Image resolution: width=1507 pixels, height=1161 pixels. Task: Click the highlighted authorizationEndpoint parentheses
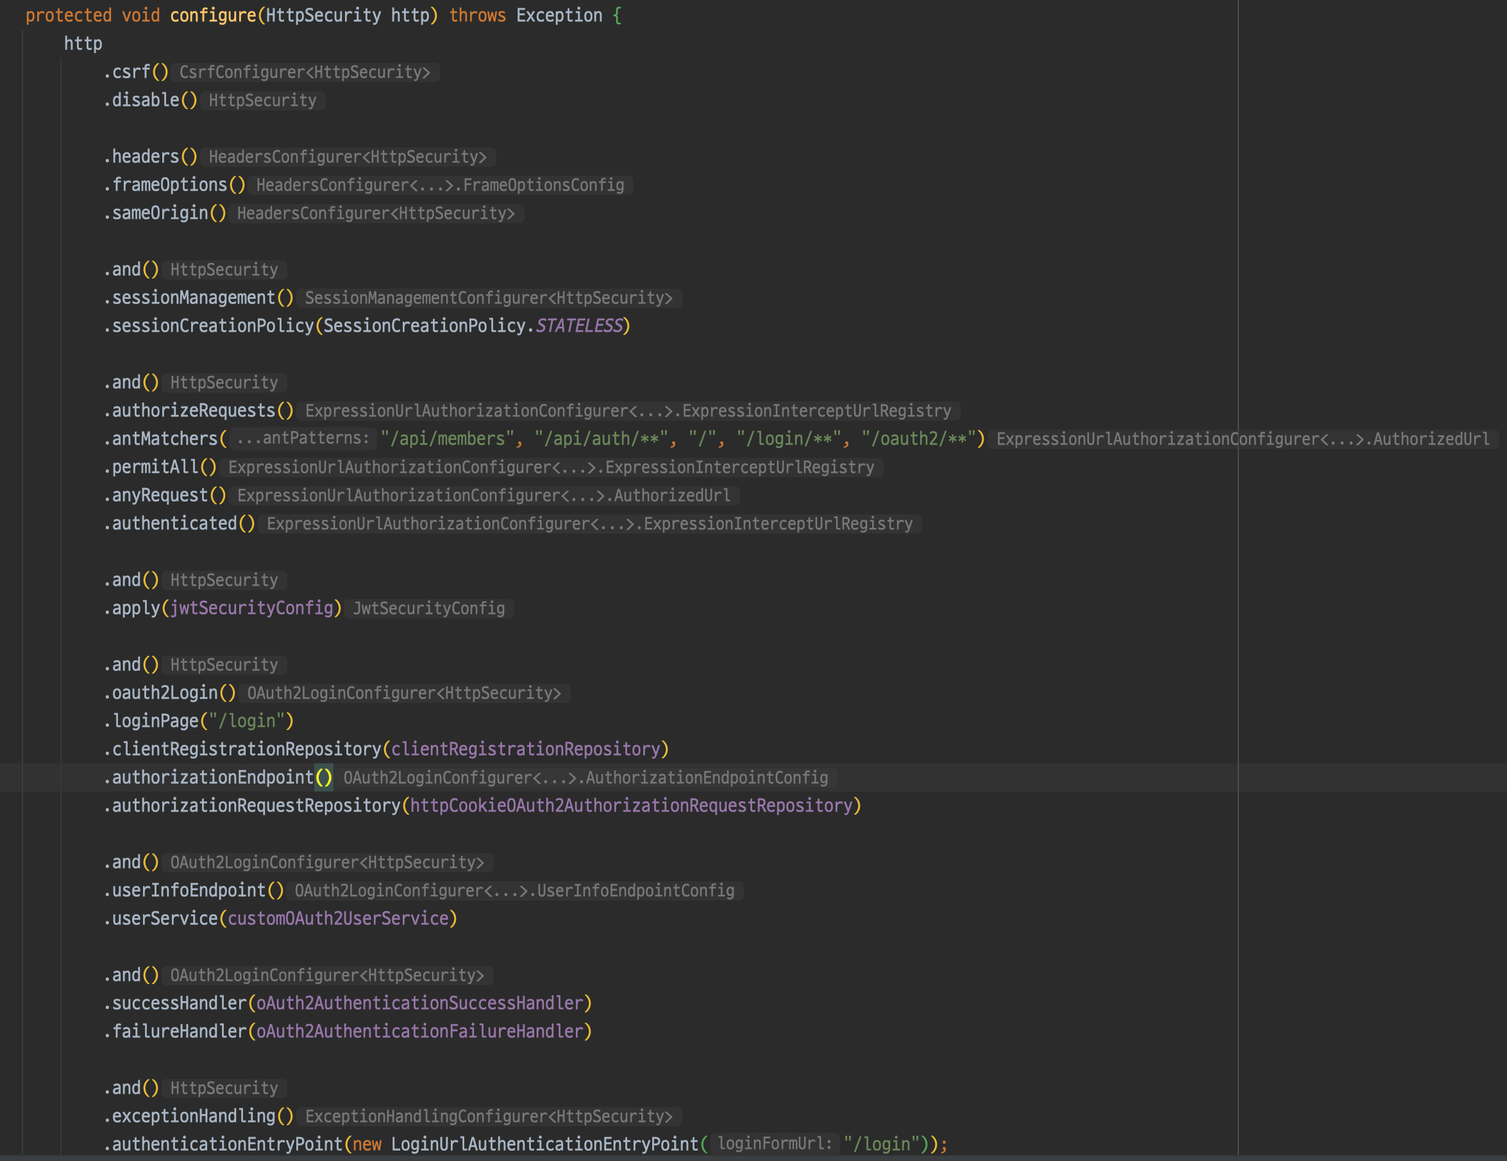pos(324,778)
